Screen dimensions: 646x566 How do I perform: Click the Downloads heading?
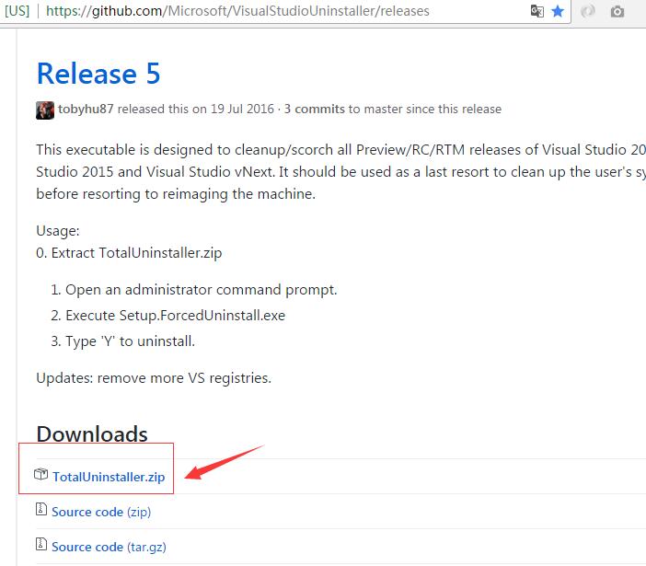[92, 433]
